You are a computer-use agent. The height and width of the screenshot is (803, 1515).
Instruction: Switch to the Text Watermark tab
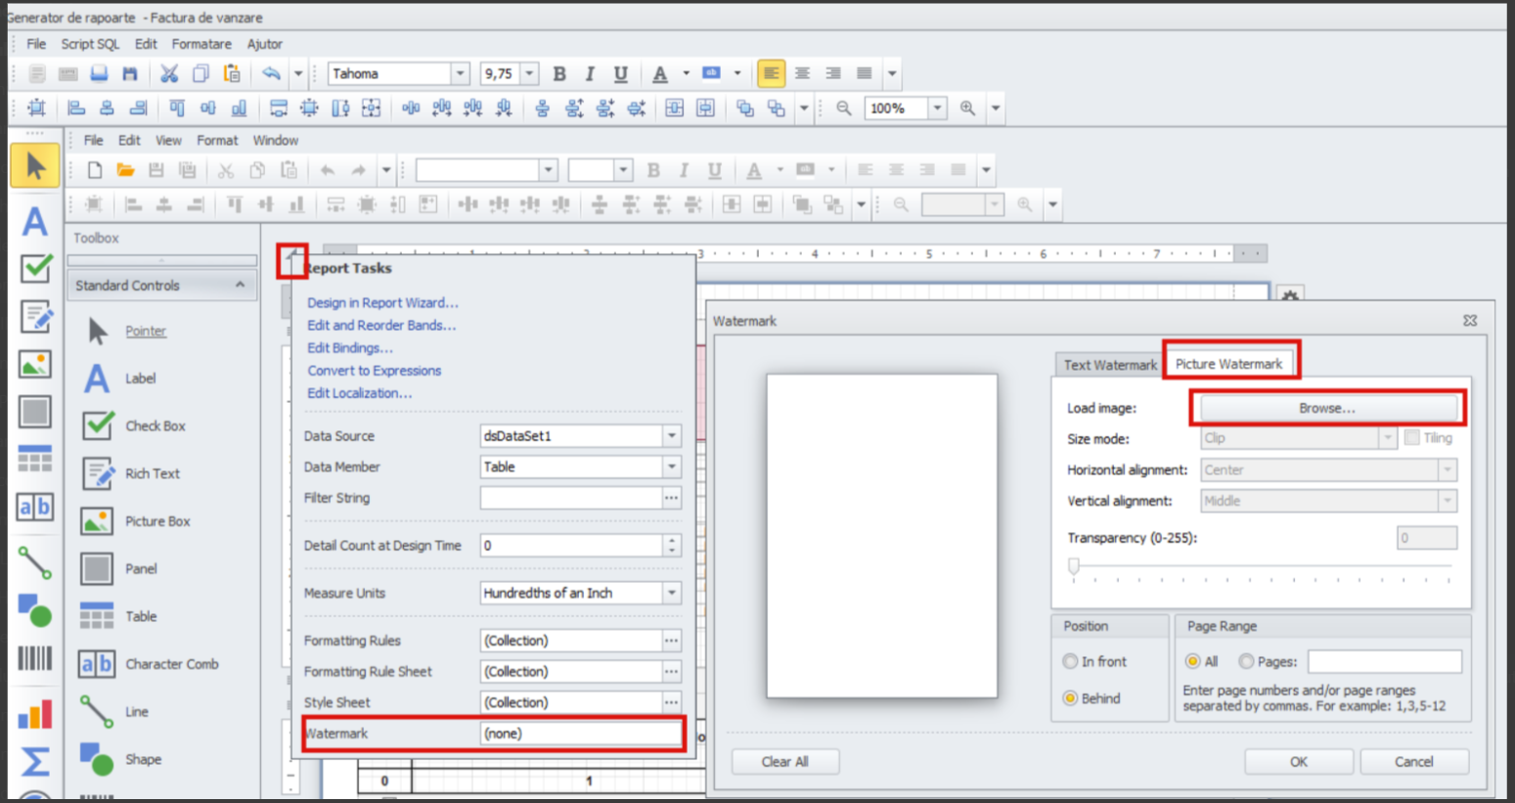pos(1109,365)
